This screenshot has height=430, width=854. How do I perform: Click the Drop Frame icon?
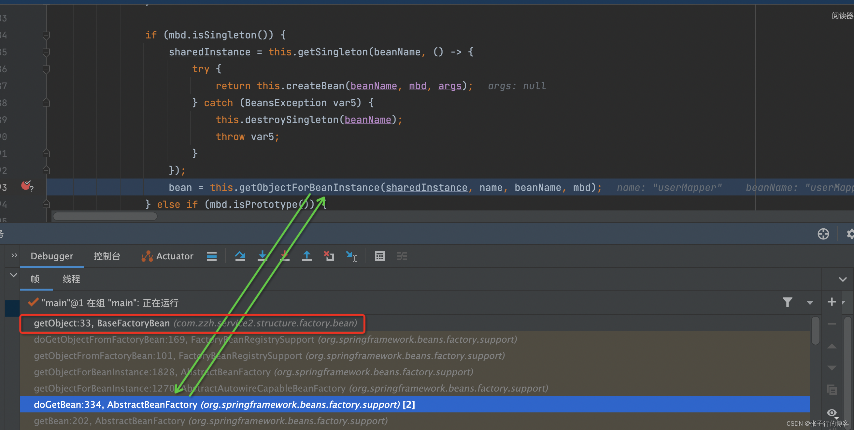[x=329, y=256]
